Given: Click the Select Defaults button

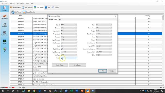Looking at the screenshot, I should click(29, 12).
